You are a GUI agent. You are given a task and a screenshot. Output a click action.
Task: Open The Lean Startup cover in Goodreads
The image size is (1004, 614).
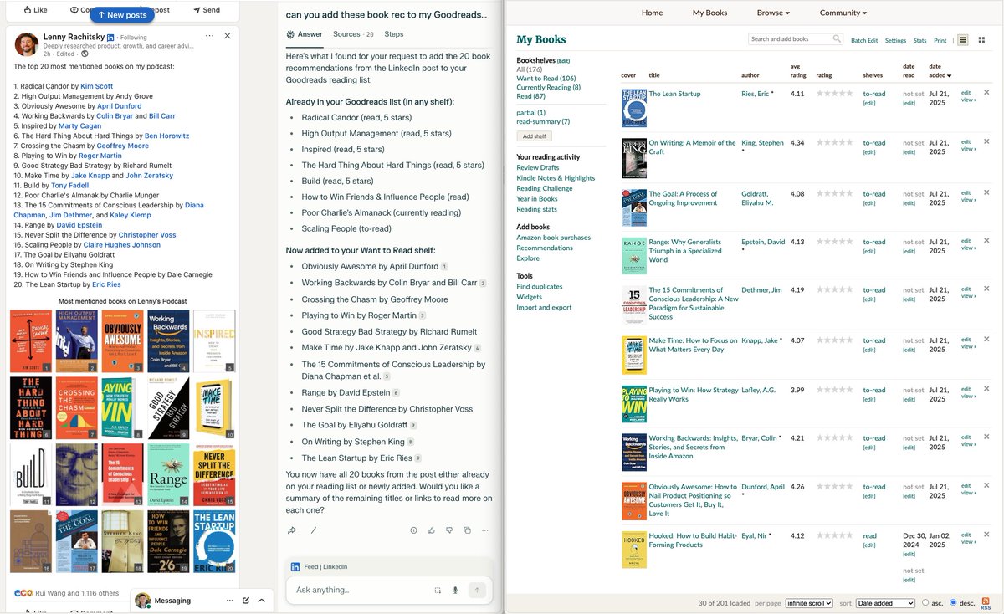tap(634, 108)
